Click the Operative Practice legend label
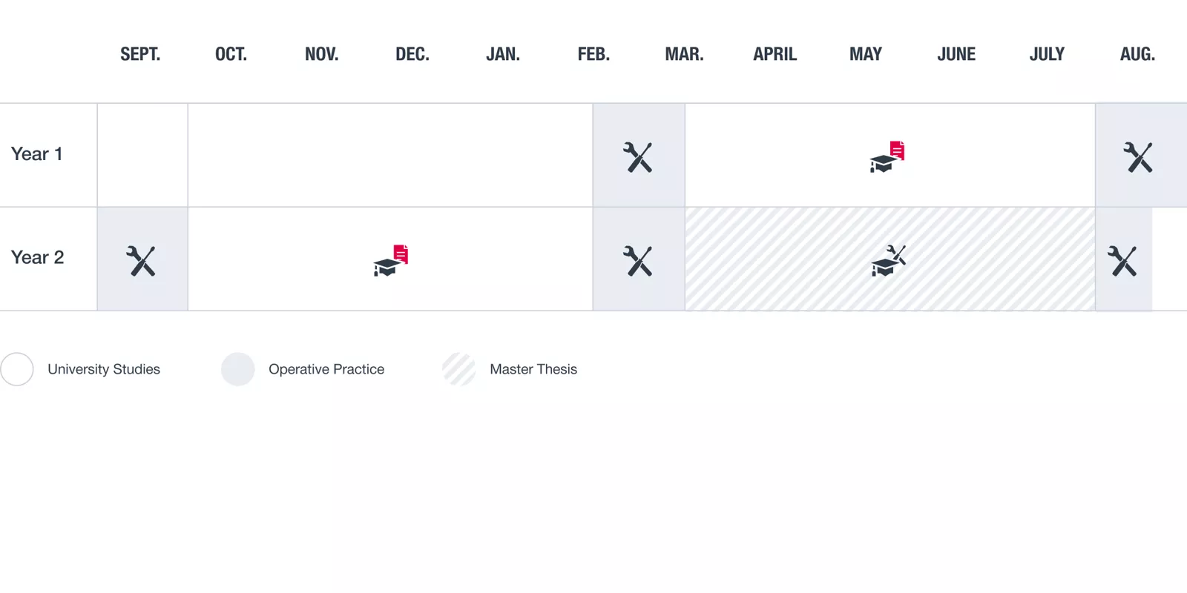This screenshot has height=593, width=1187. (326, 369)
